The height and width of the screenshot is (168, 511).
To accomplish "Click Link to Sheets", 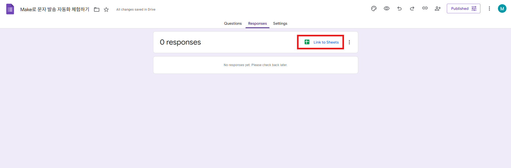I will [x=326, y=42].
